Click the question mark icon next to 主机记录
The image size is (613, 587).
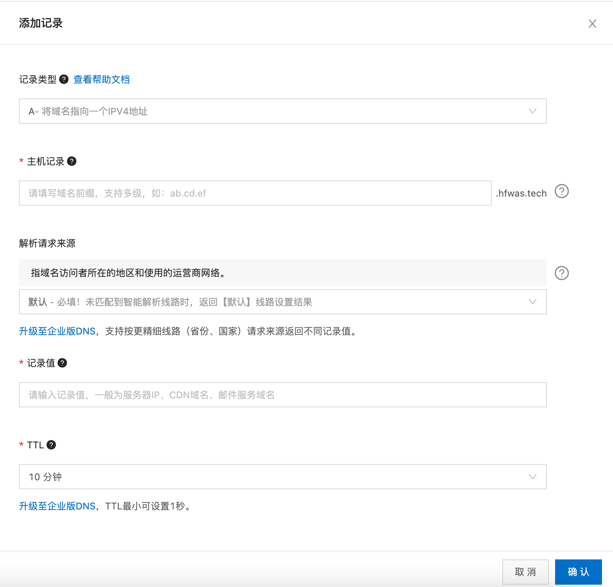click(72, 161)
